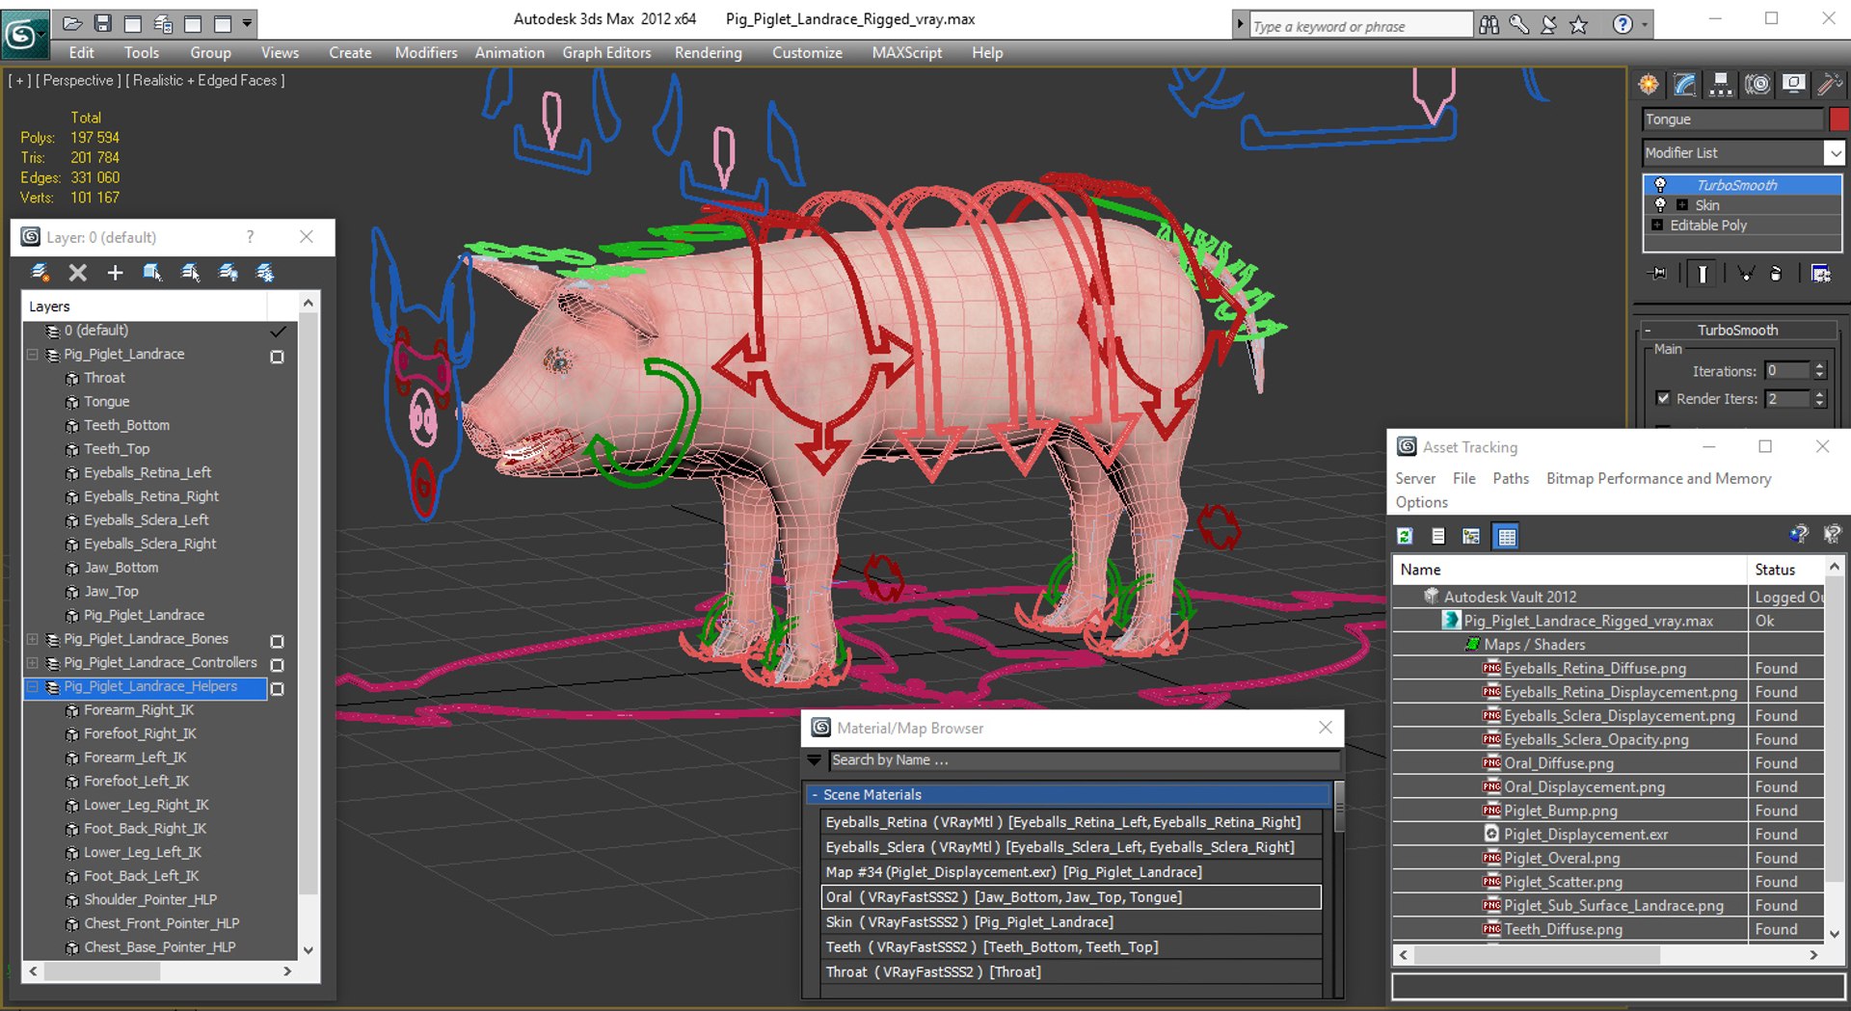Click Table View icon in Asset Tracking toolbar
1851x1011 pixels.
coord(1506,536)
